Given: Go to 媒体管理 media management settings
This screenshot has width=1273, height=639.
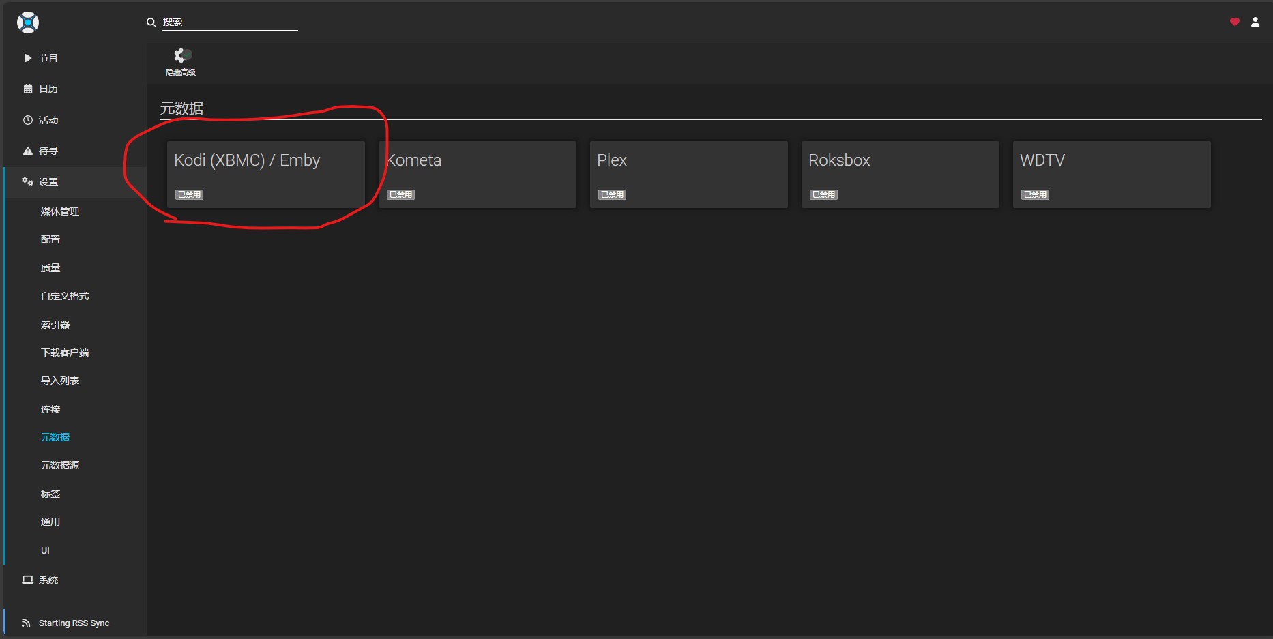Looking at the screenshot, I should 60,211.
